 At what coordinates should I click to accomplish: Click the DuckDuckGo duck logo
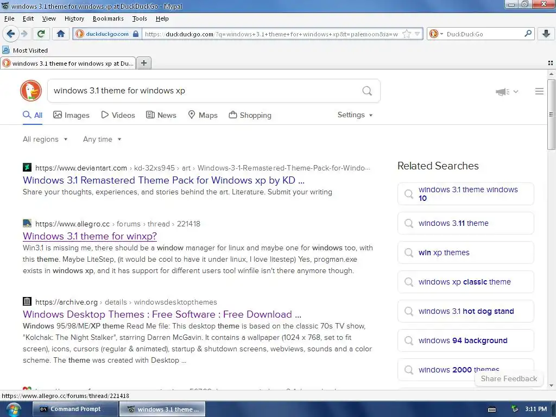click(31, 91)
